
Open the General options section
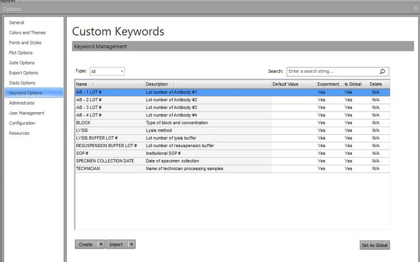pyautogui.click(x=17, y=23)
